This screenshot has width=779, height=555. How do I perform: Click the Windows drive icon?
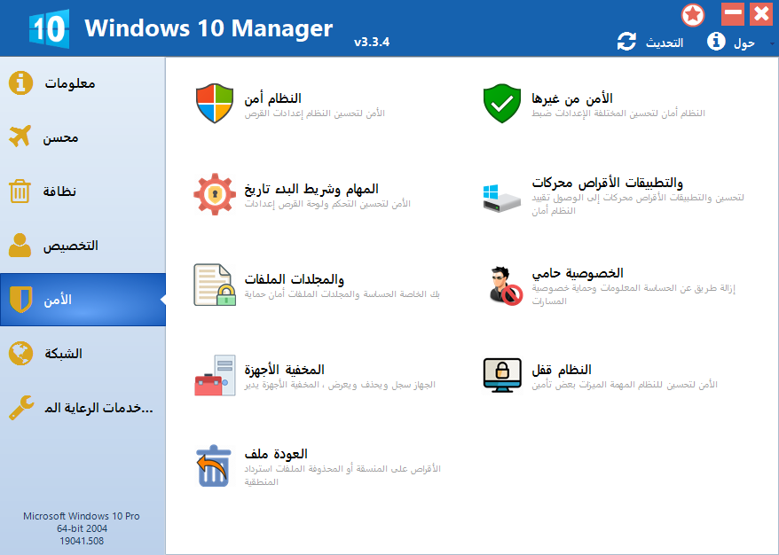pyautogui.click(x=502, y=198)
